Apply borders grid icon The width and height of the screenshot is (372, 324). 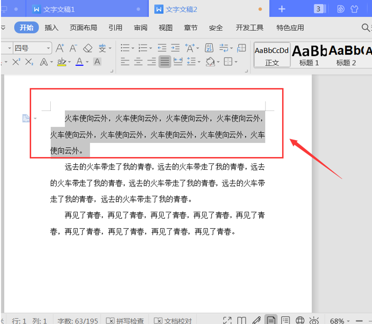[x=228, y=62]
